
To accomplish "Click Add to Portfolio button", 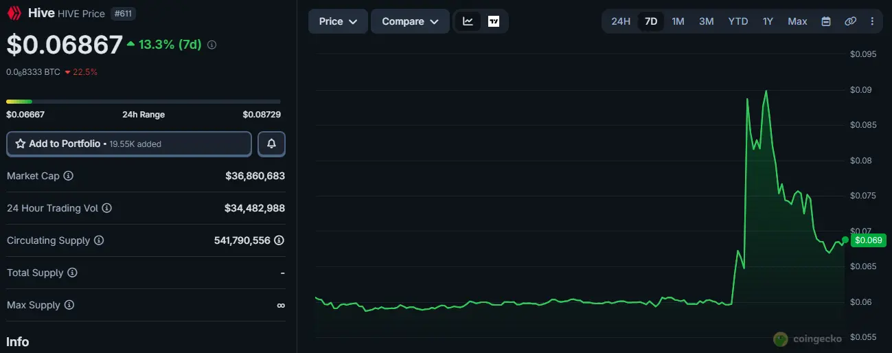I will click(x=129, y=144).
